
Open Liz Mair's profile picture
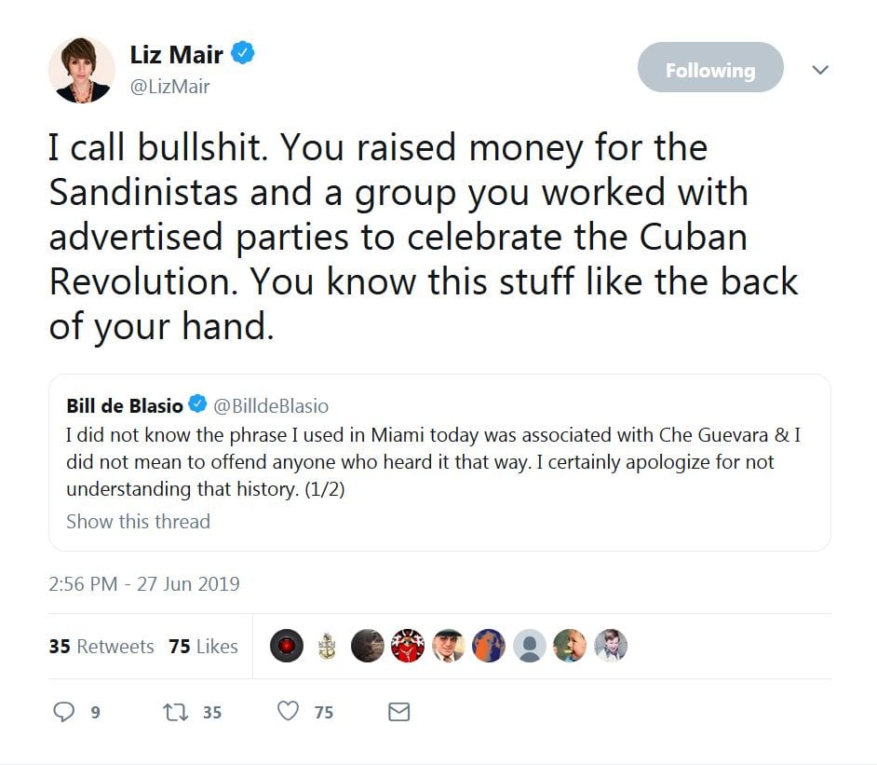tap(82, 69)
